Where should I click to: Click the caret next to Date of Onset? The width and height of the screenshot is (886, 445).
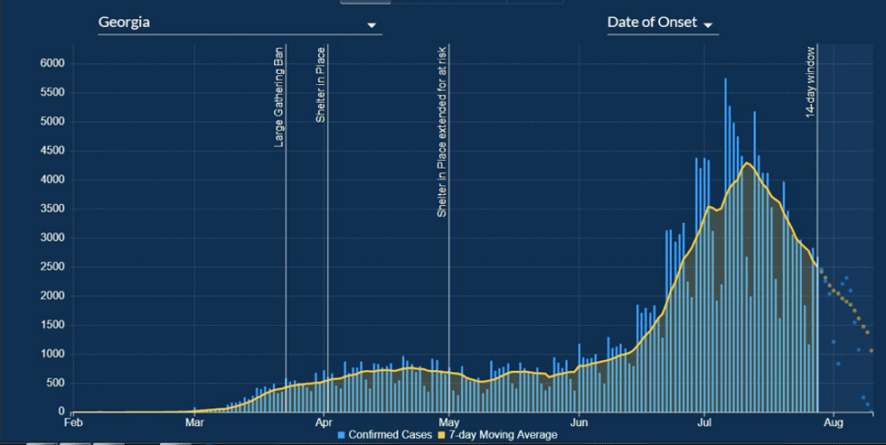pyautogui.click(x=708, y=26)
